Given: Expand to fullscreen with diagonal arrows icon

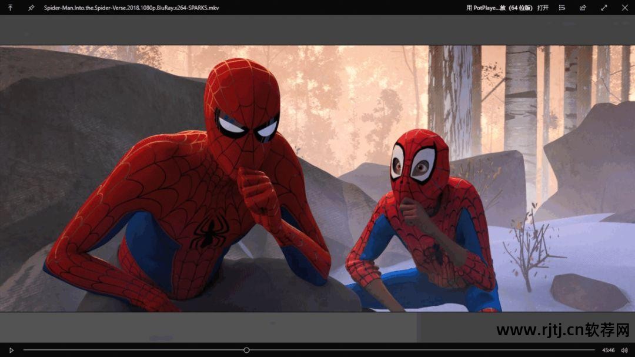Looking at the screenshot, I should (604, 8).
